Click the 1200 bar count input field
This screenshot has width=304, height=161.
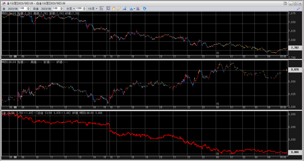tap(79, 9)
